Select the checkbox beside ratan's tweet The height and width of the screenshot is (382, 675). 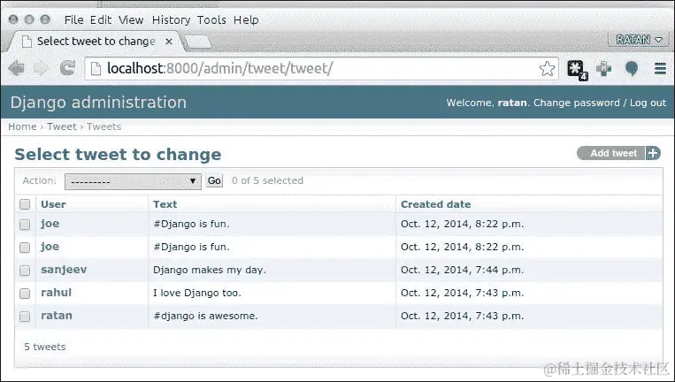click(25, 316)
